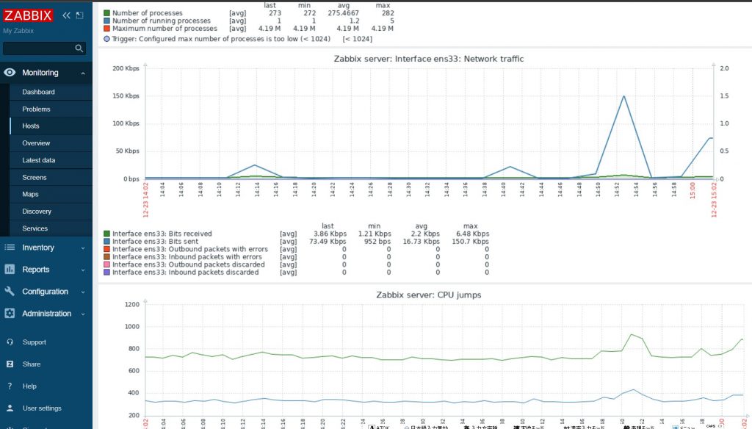Click the red Maximum number of processes swatch
Viewport: 752px width, 429px height.
(x=106, y=29)
